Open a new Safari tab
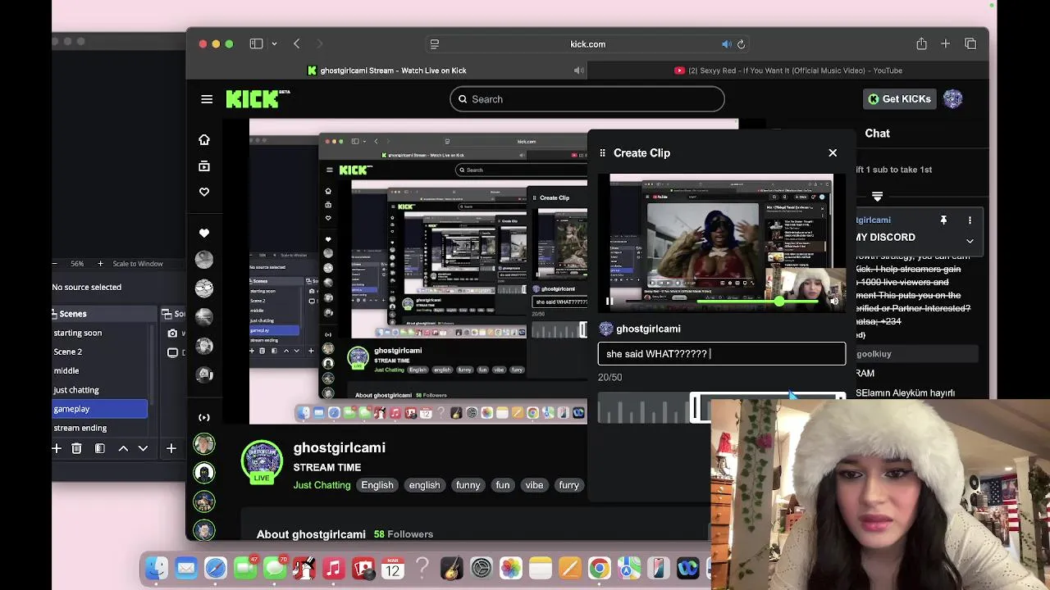Screen dimensions: 1050x590 click(x=946, y=44)
